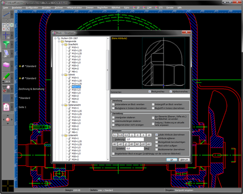Collapse the Draufsicht folder in tree

pyautogui.click(x=63, y=44)
